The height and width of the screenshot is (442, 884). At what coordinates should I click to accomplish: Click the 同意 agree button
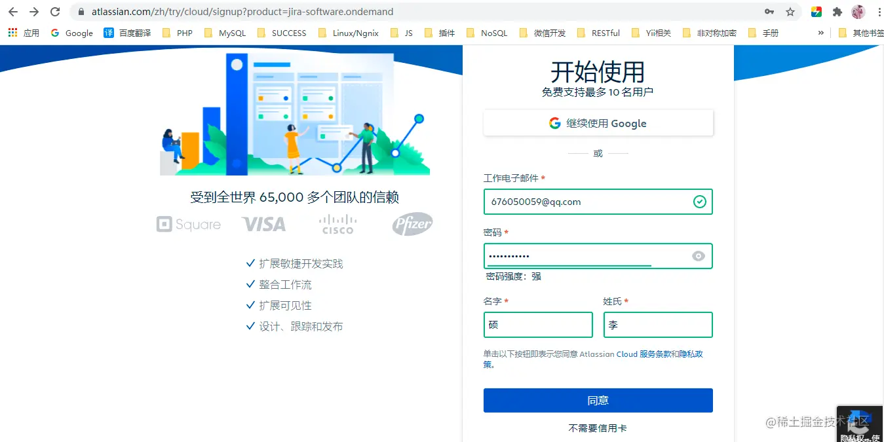(598, 400)
